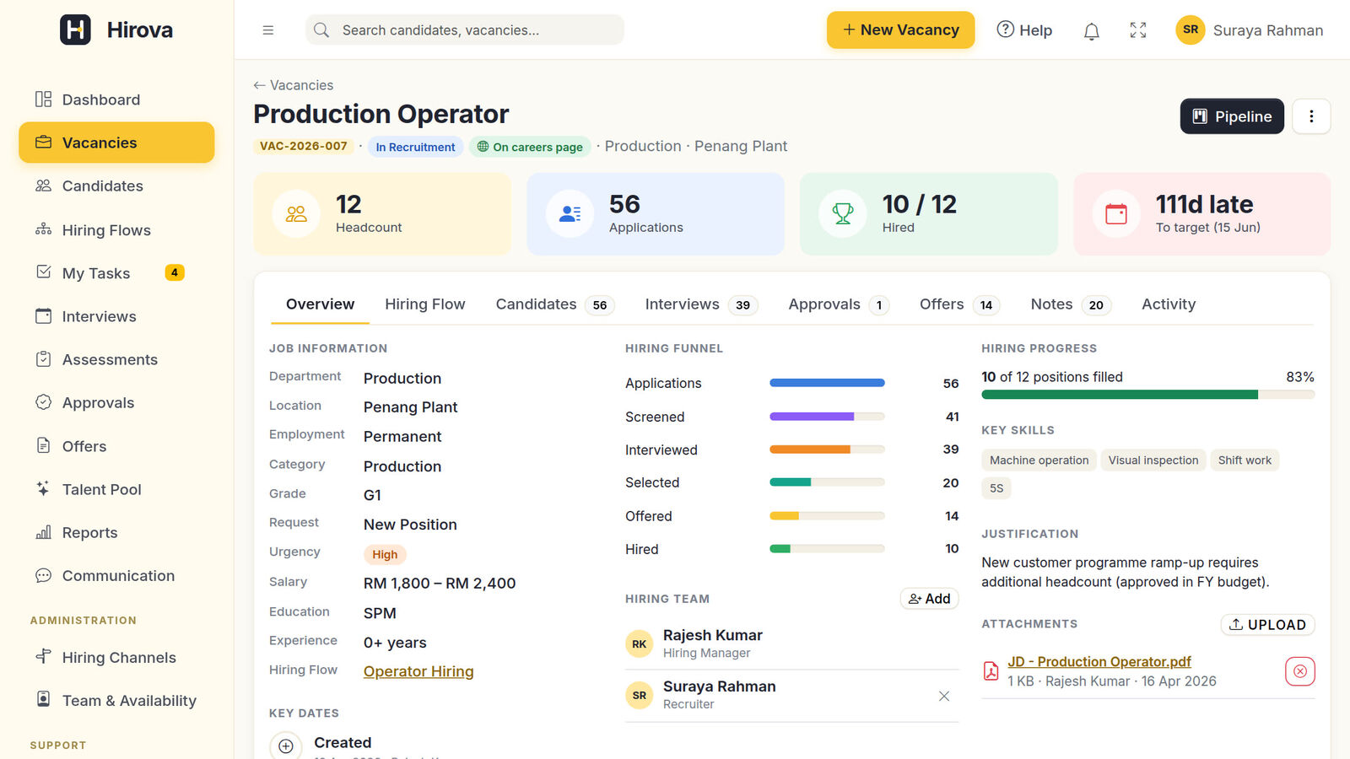Open the Approvals 1 tab
The width and height of the screenshot is (1350, 759).
point(838,304)
